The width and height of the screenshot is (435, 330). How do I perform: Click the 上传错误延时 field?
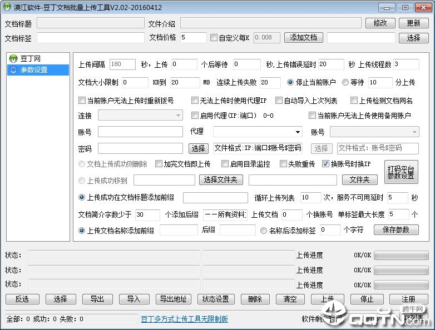(331, 64)
